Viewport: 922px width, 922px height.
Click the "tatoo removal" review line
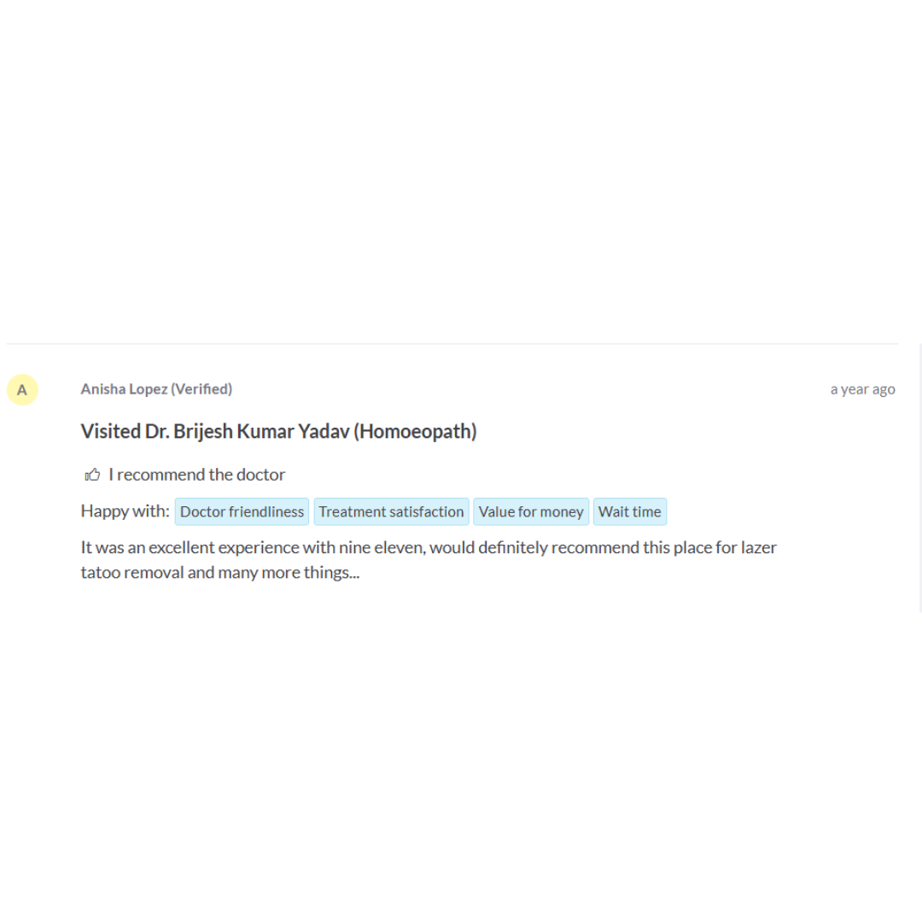point(220,572)
